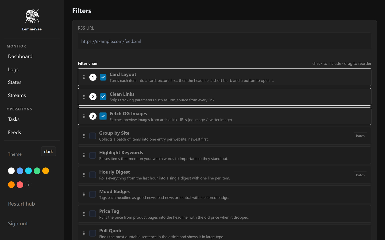Click Restart hub
This screenshot has height=240, width=385.
(x=21, y=204)
